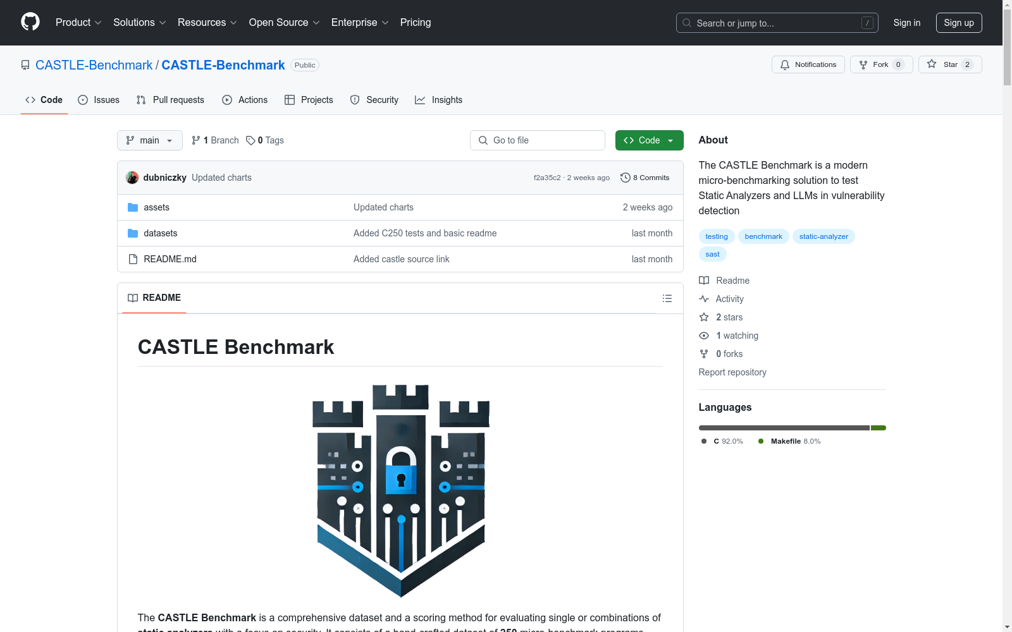Open the green Code dropdown button
Viewport: 1012px width, 632px height.
[x=650, y=140]
